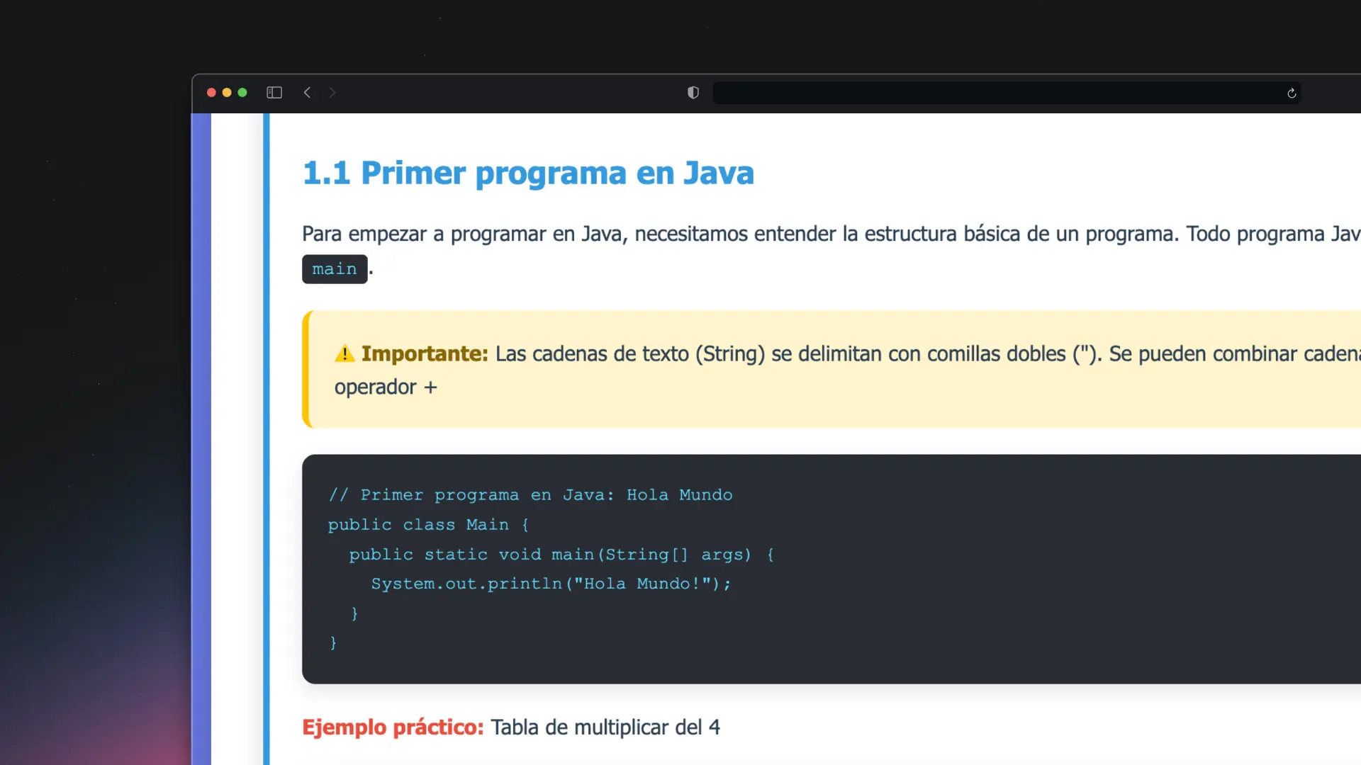Select the public class Main declaration
This screenshot has width=1361, height=765.
[427, 524]
